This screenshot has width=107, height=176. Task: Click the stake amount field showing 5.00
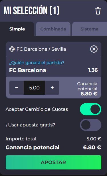pos(34,88)
